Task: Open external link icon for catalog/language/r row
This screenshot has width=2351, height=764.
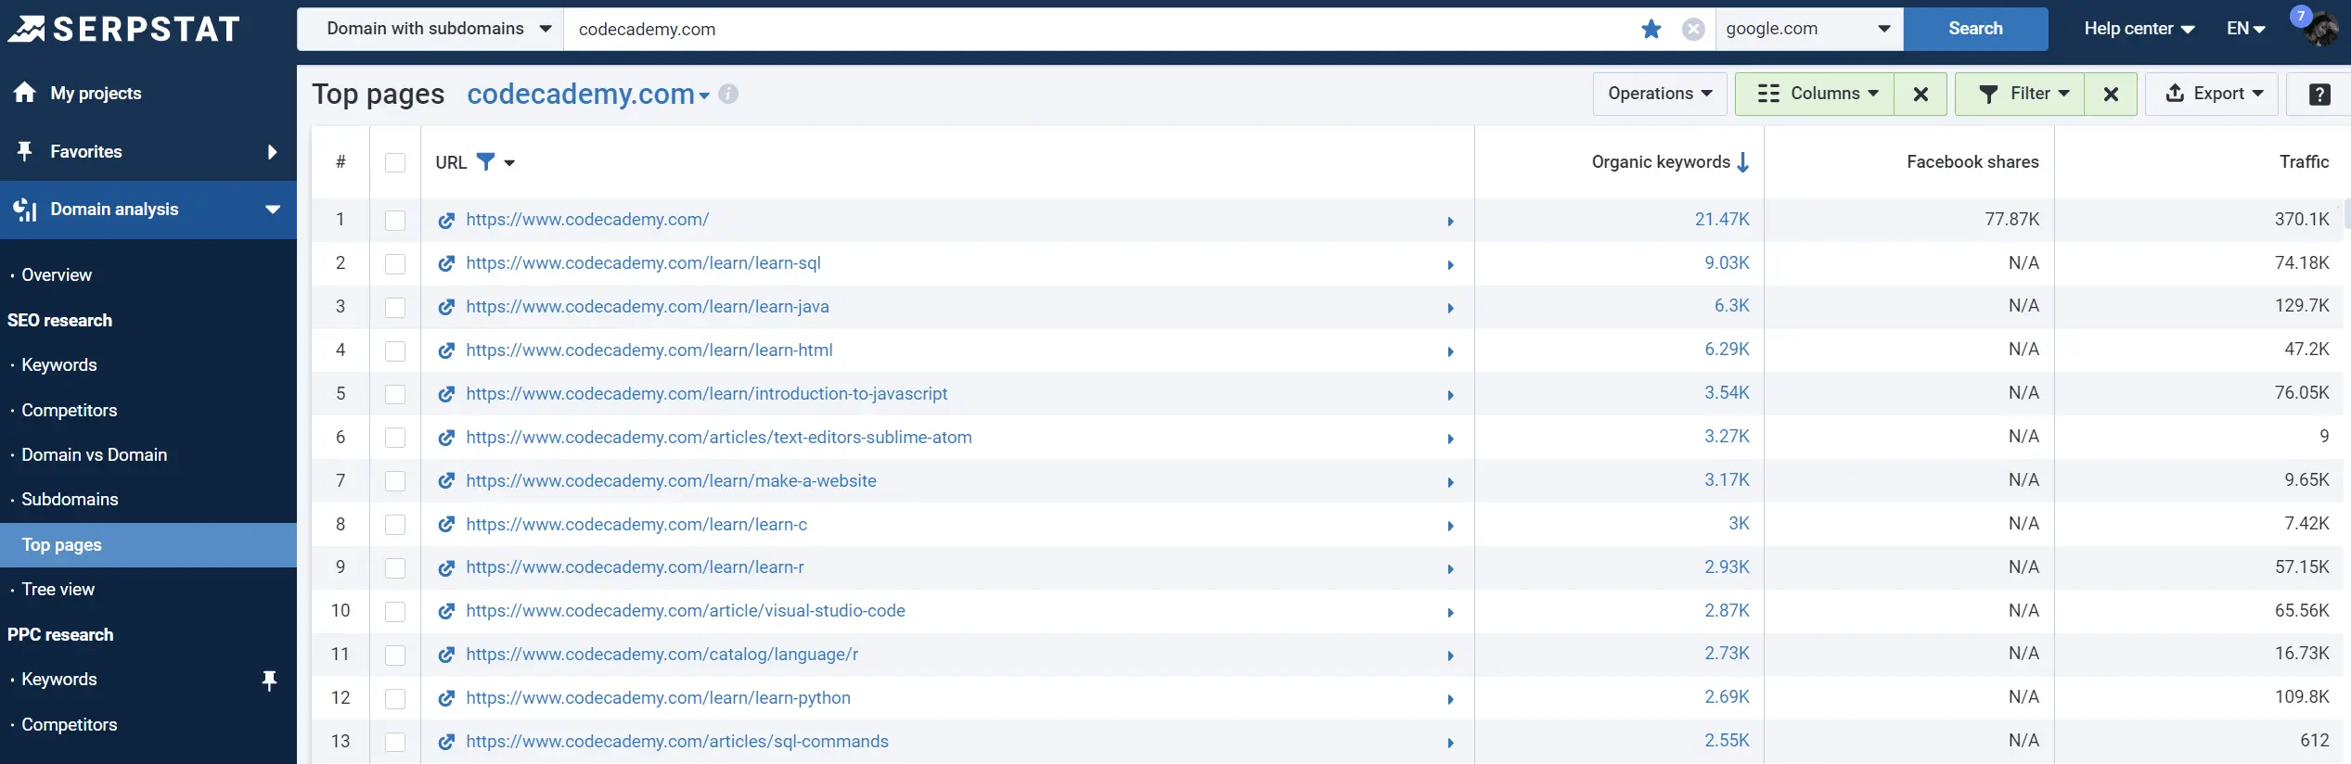Action: tap(446, 655)
